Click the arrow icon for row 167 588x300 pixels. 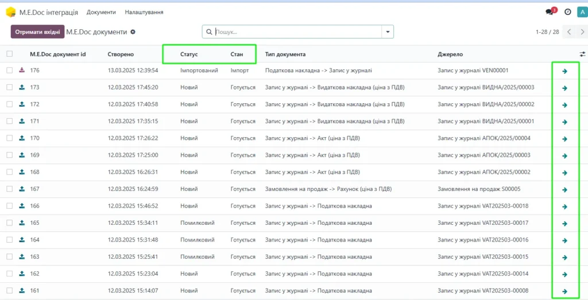(565, 190)
